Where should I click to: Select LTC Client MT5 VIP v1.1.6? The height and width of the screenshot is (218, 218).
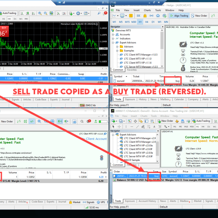[x=138, y=63]
